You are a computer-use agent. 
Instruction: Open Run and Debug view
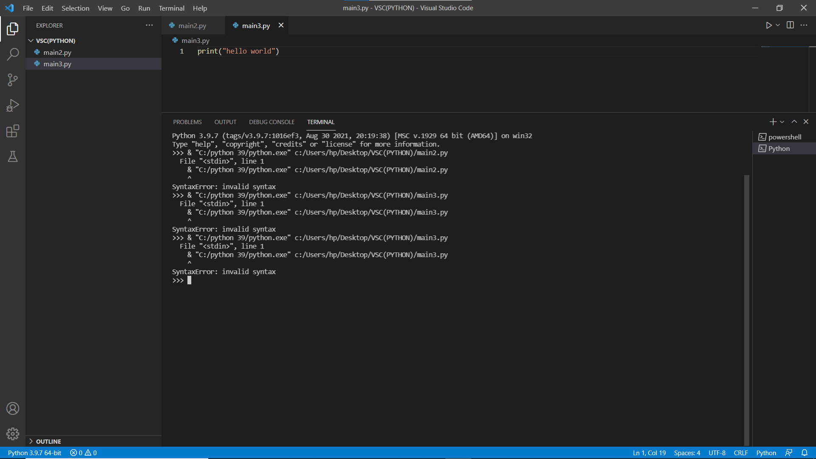click(13, 105)
